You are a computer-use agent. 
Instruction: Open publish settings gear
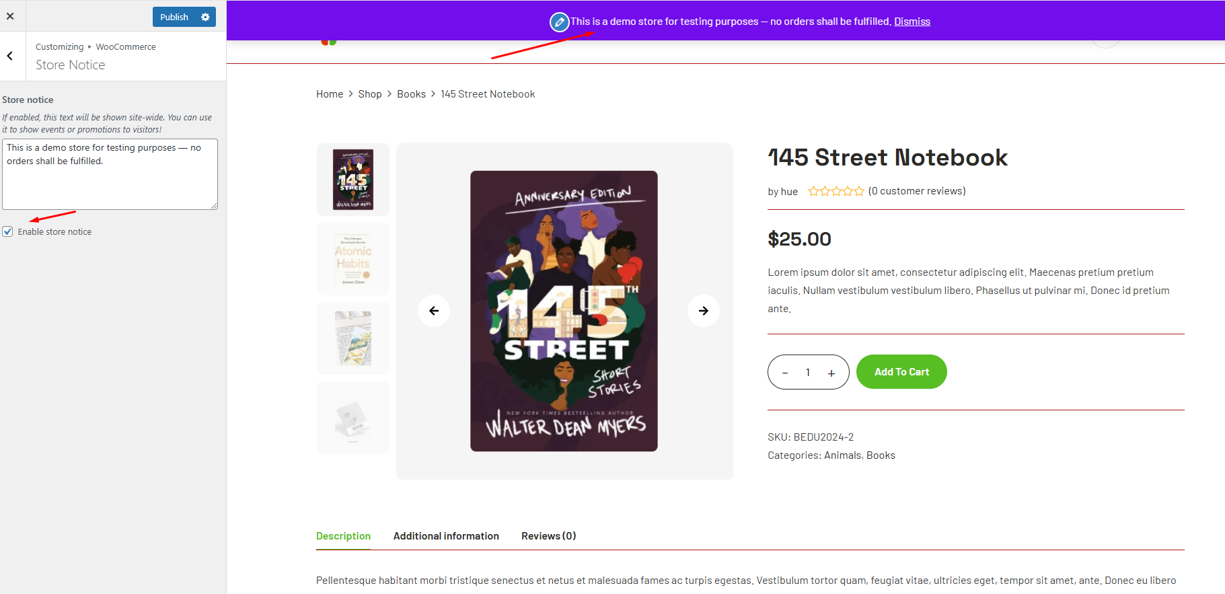click(205, 17)
